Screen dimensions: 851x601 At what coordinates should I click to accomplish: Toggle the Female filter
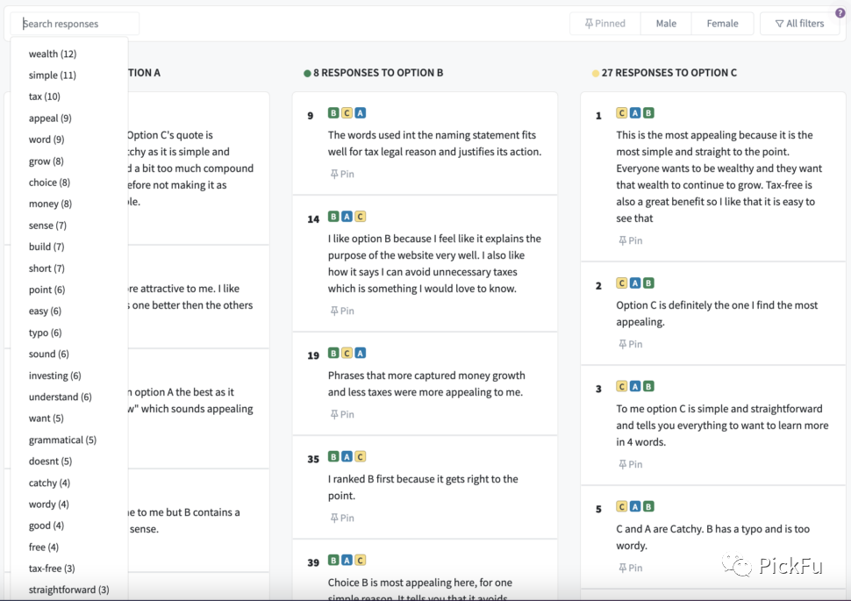tap(722, 24)
